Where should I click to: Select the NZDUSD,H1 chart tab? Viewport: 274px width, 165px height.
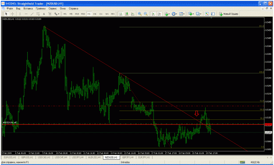click(x=111, y=158)
